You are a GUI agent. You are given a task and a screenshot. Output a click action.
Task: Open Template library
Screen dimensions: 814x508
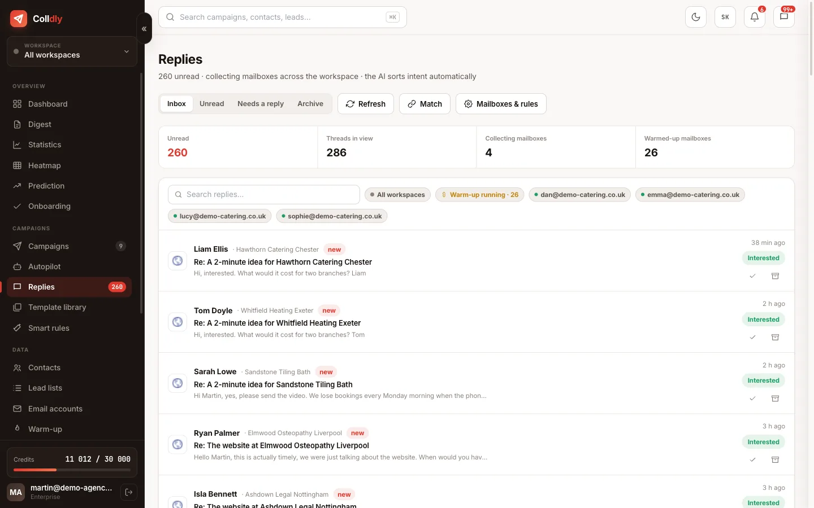tap(69, 307)
